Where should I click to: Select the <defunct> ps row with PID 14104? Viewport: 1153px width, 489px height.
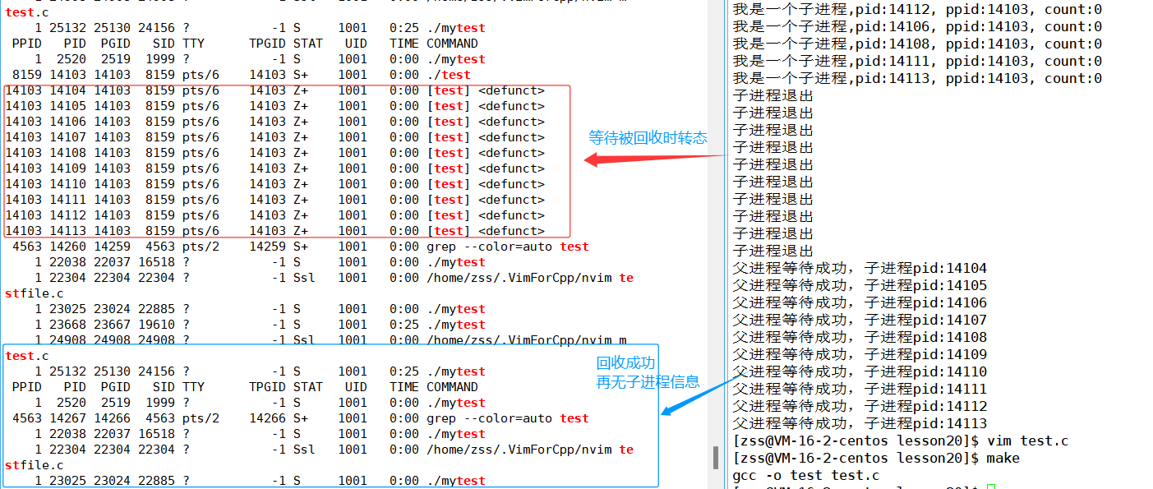click(x=275, y=90)
